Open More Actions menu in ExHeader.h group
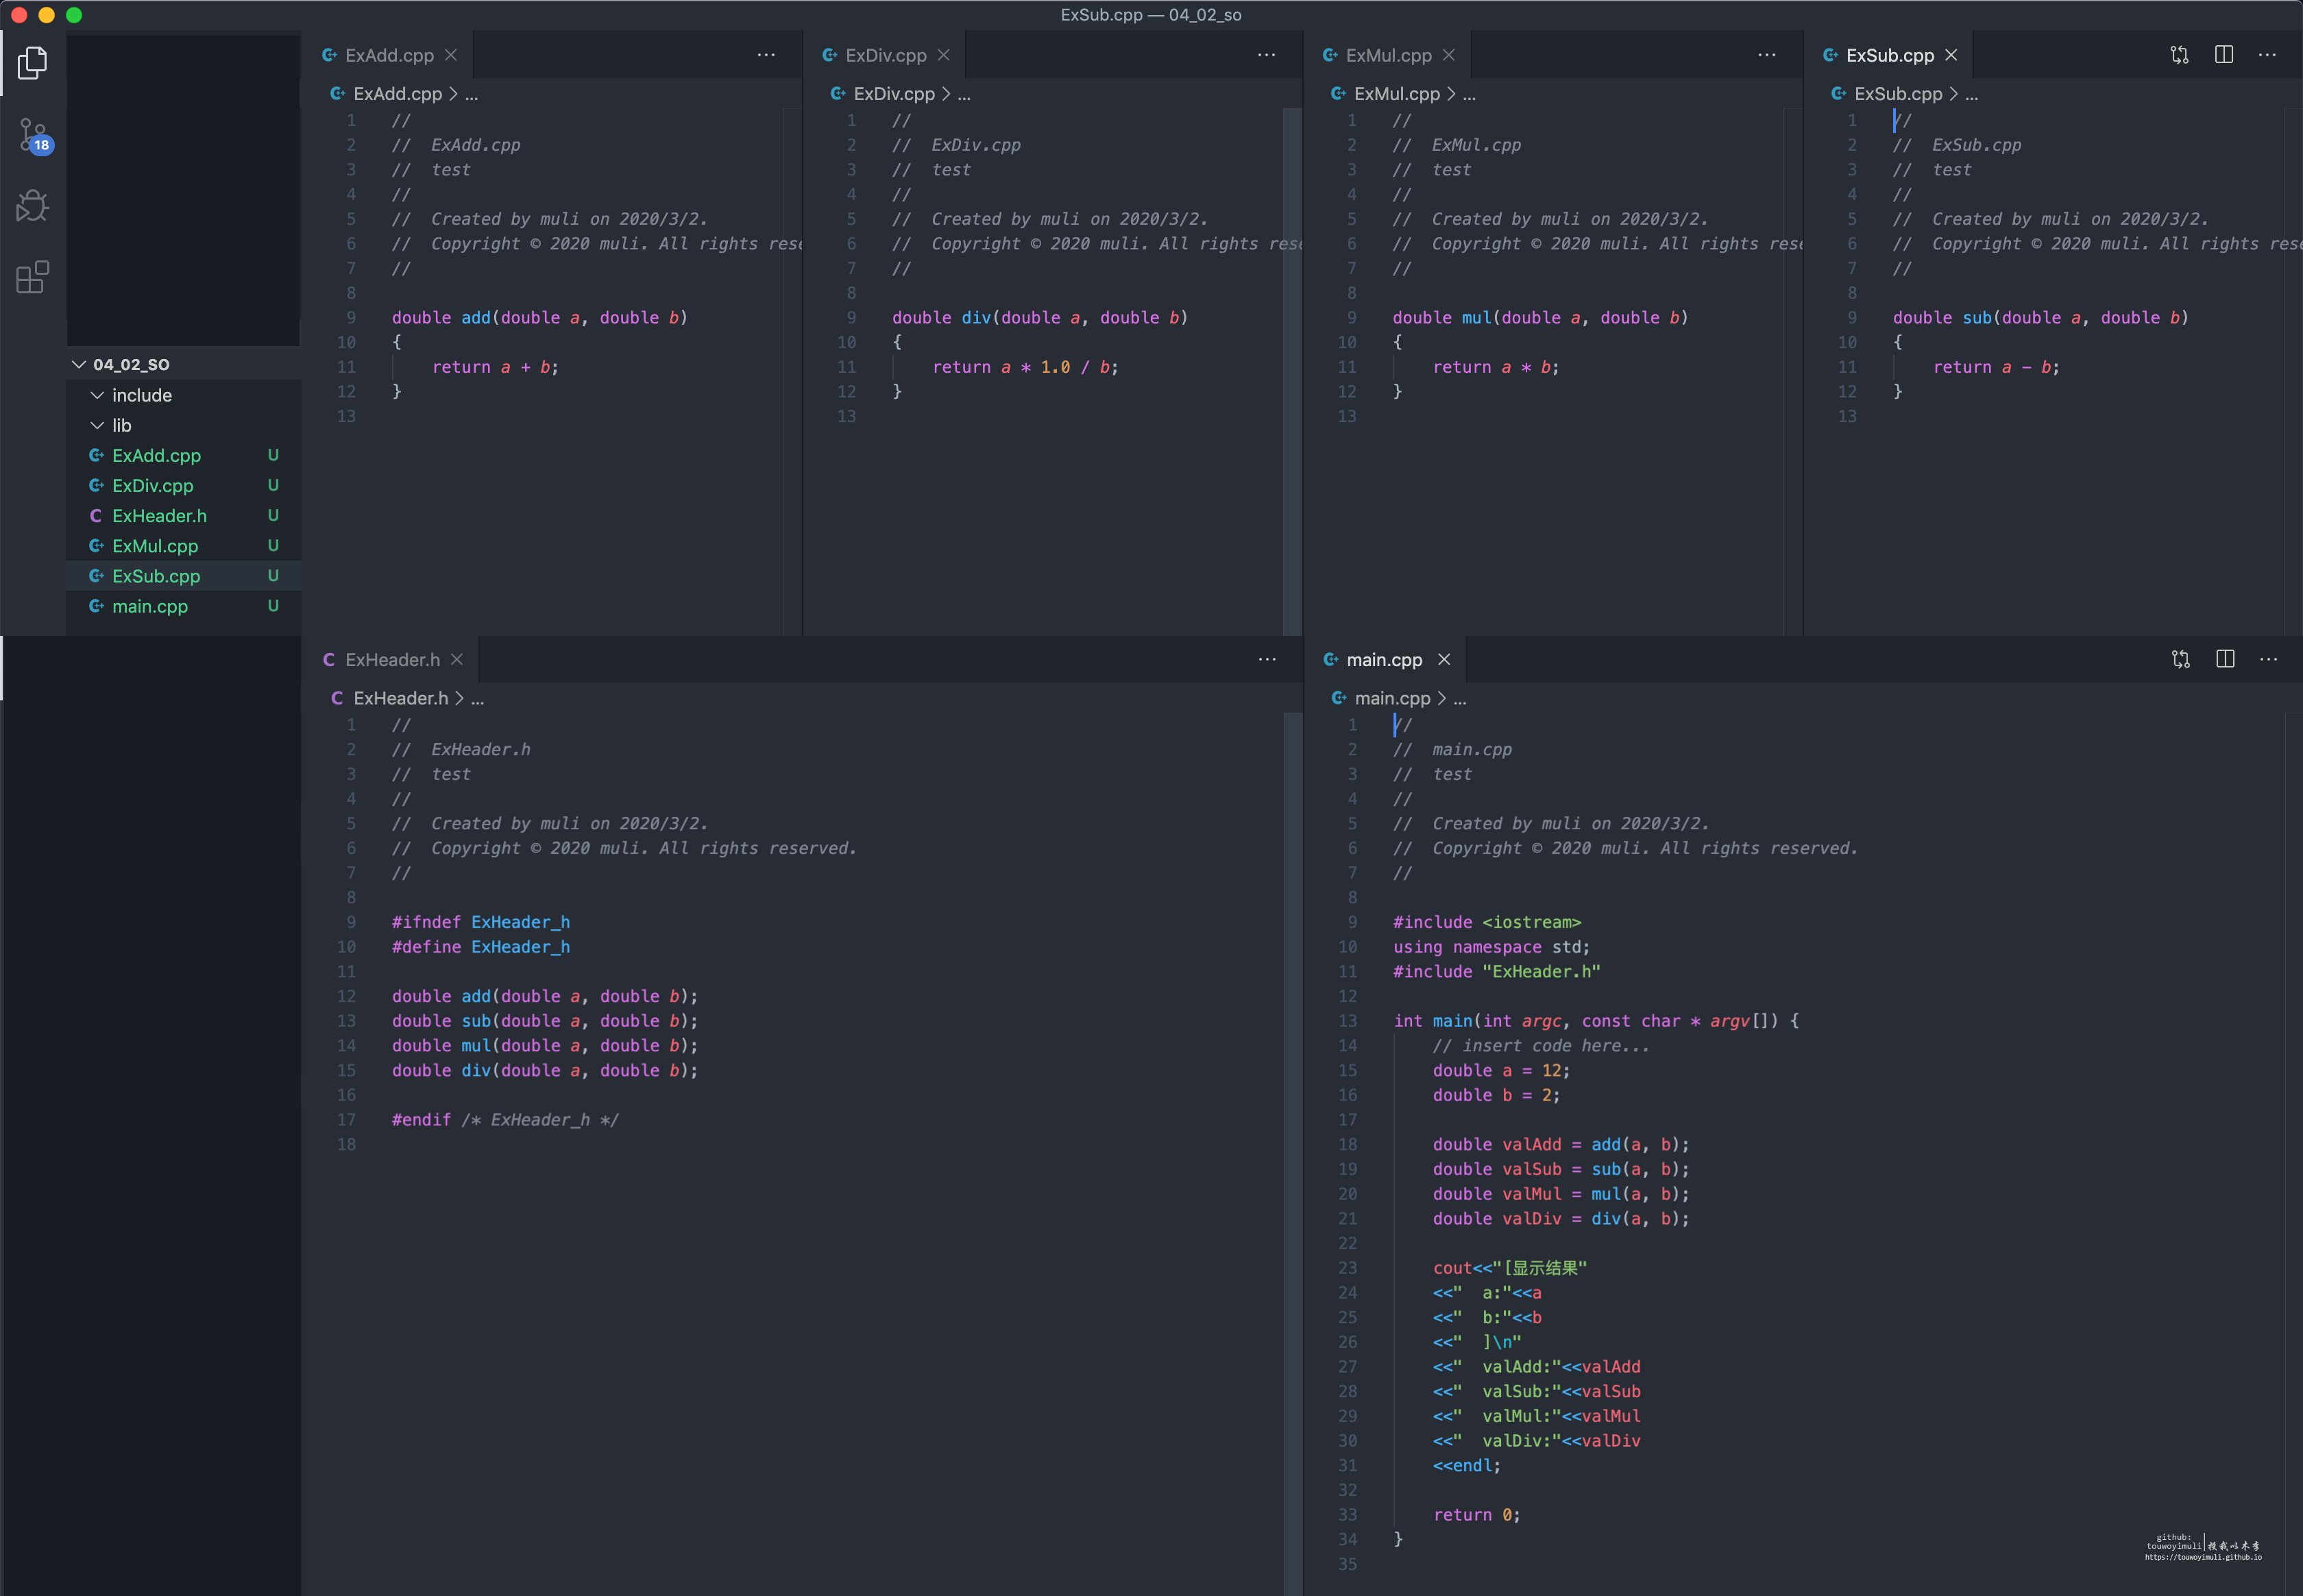The width and height of the screenshot is (2303, 1596). coord(1266,659)
